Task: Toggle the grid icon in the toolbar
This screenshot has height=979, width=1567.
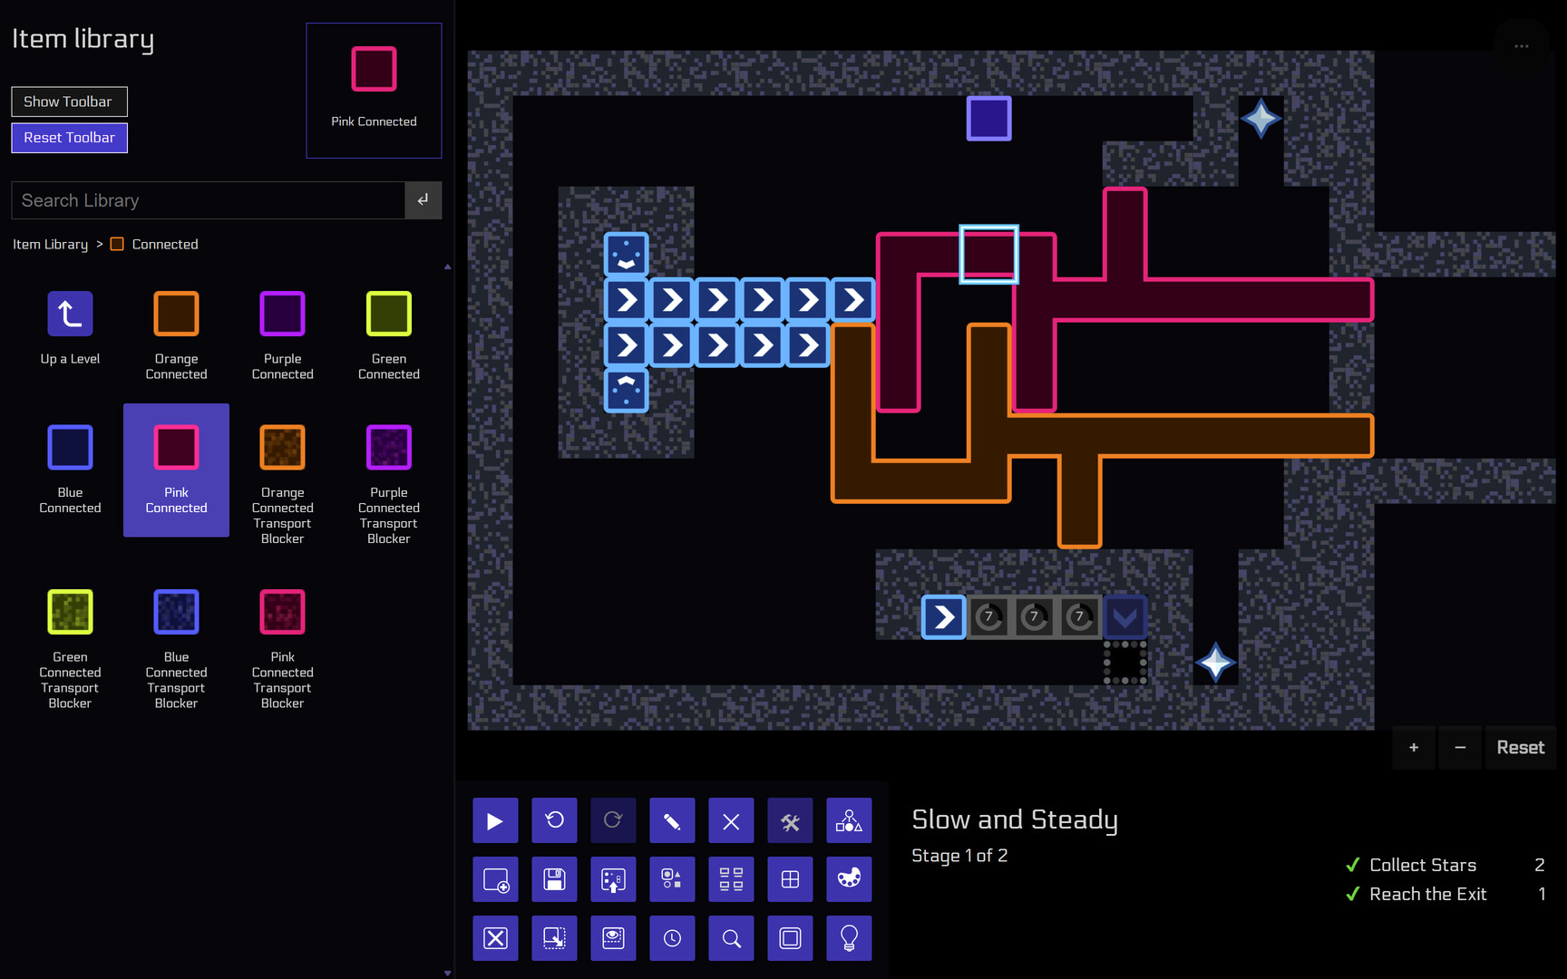Action: tap(790, 879)
